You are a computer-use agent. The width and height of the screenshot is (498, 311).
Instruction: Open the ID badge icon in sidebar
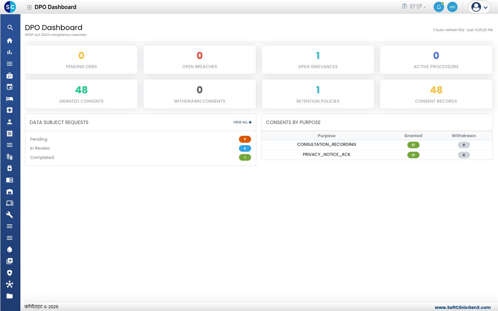coord(10,75)
